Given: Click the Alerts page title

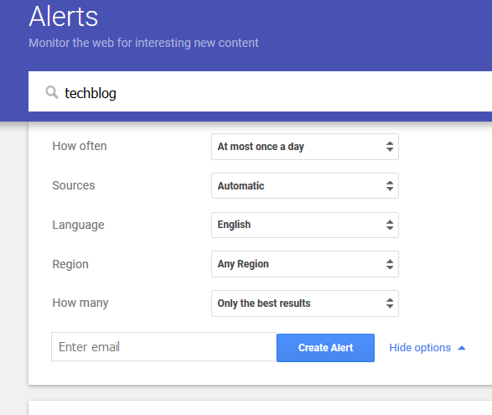Looking at the screenshot, I should (64, 16).
